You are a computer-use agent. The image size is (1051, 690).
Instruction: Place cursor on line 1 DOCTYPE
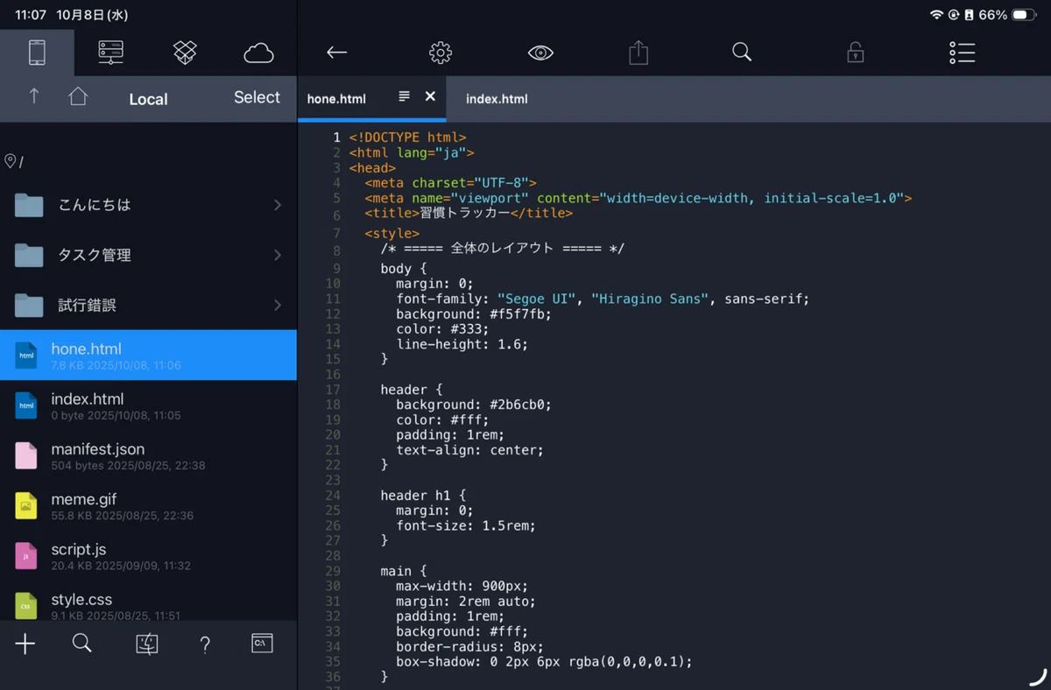click(x=407, y=137)
